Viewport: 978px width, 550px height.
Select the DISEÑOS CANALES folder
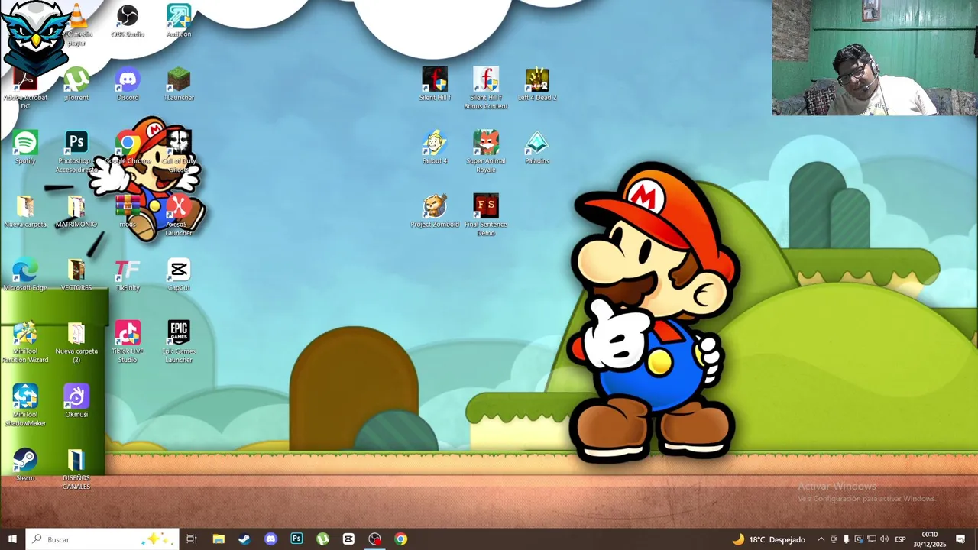(76, 468)
